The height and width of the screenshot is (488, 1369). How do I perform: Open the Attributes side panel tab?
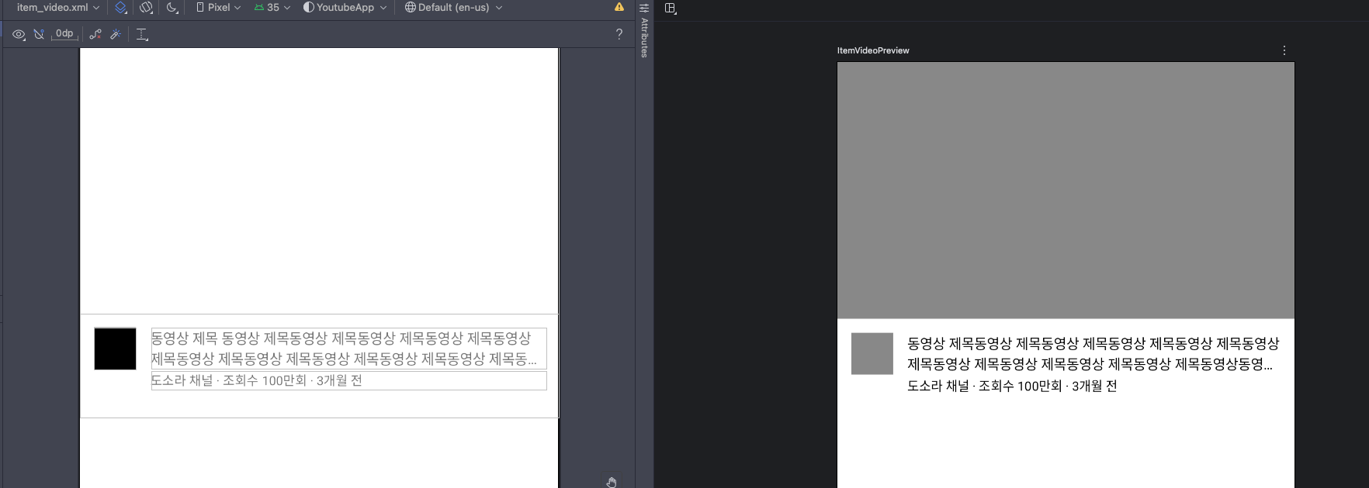click(644, 31)
